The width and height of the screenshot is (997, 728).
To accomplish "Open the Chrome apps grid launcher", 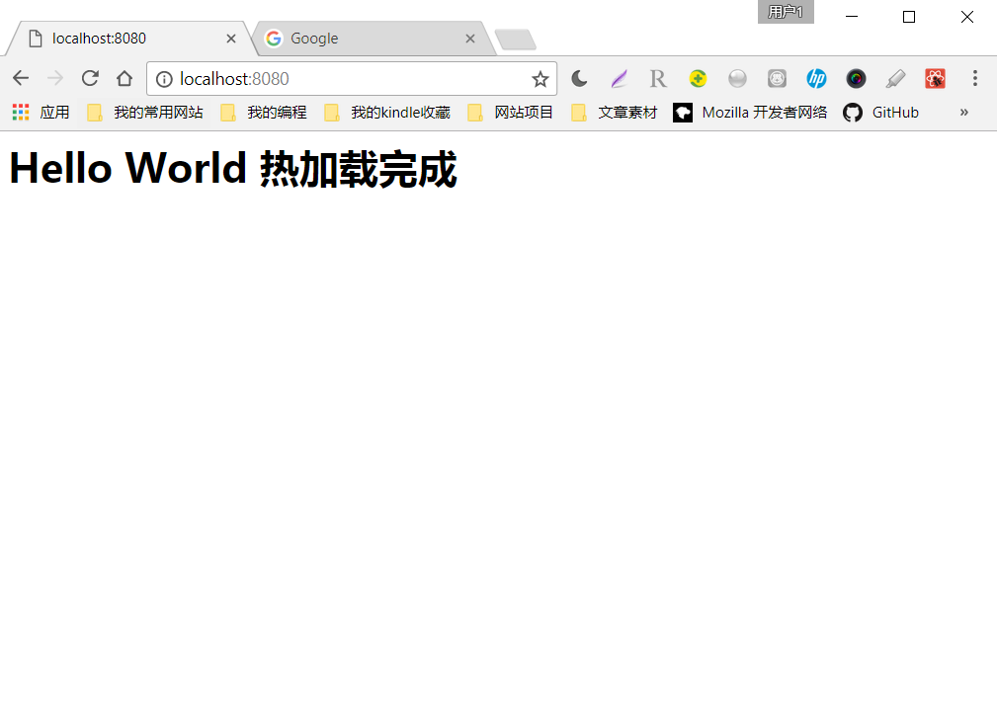I will coord(20,112).
